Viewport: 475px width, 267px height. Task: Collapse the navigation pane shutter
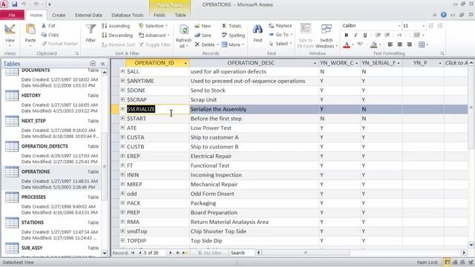pyautogui.click(x=102, y=64)
